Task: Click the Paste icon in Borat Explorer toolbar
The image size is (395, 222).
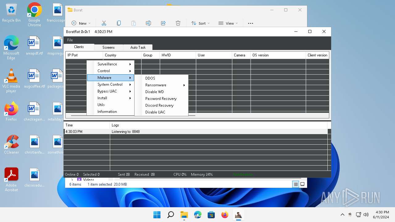Action: tap(134, 23)
